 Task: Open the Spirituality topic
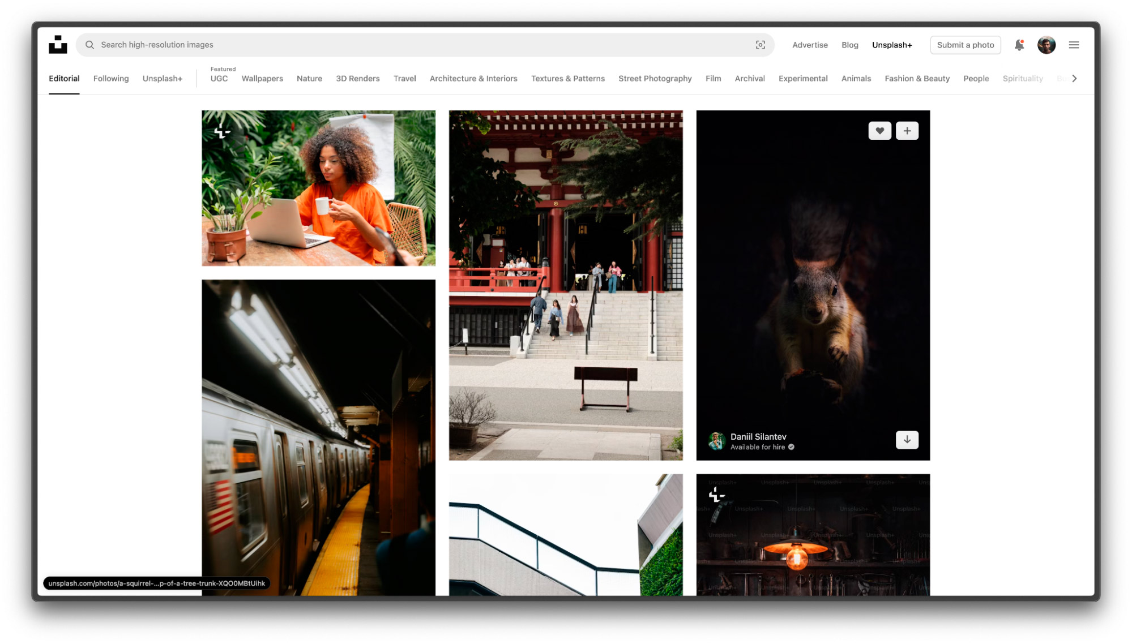pos(1022,79)
